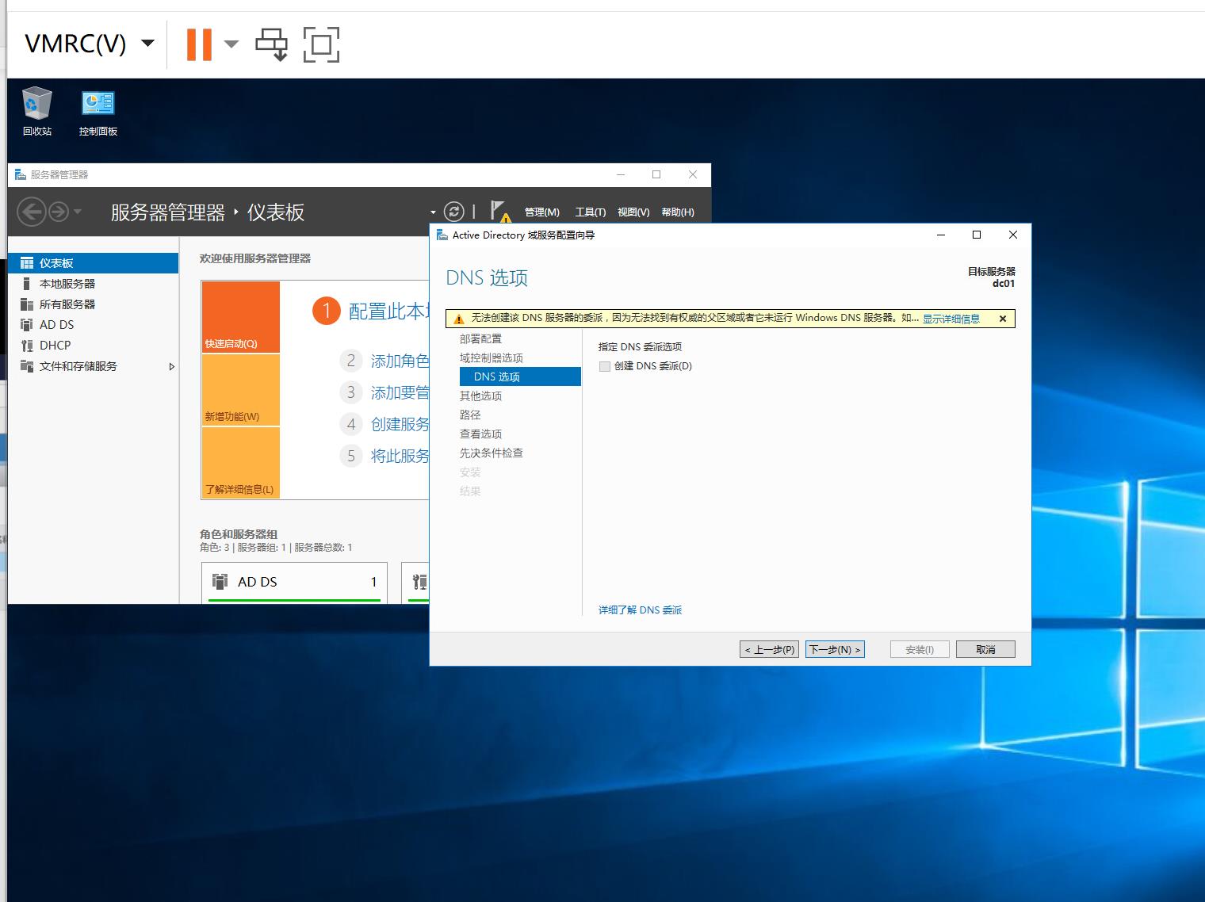The height and width of the screenshot is (902, 1205).
Task: Click the 添加角色 step 2 link
Action: point(400,361)
